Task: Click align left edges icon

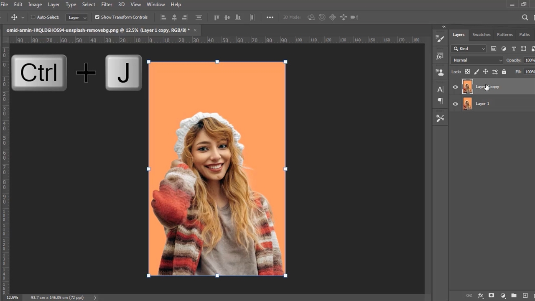Action: pos(163,17)
